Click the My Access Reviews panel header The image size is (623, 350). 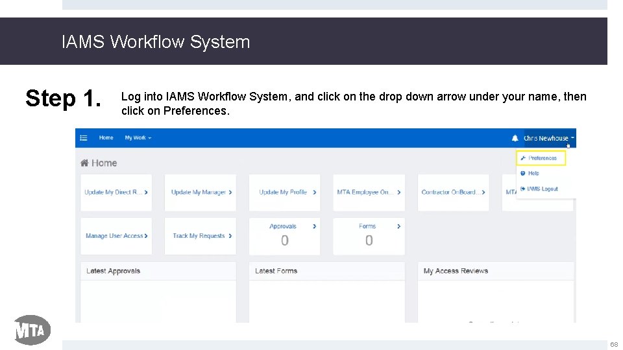(x=496, y=271)
